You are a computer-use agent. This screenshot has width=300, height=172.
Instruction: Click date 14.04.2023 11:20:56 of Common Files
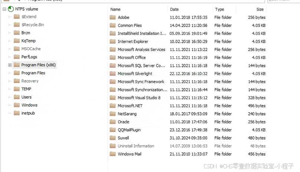point(189,26)
